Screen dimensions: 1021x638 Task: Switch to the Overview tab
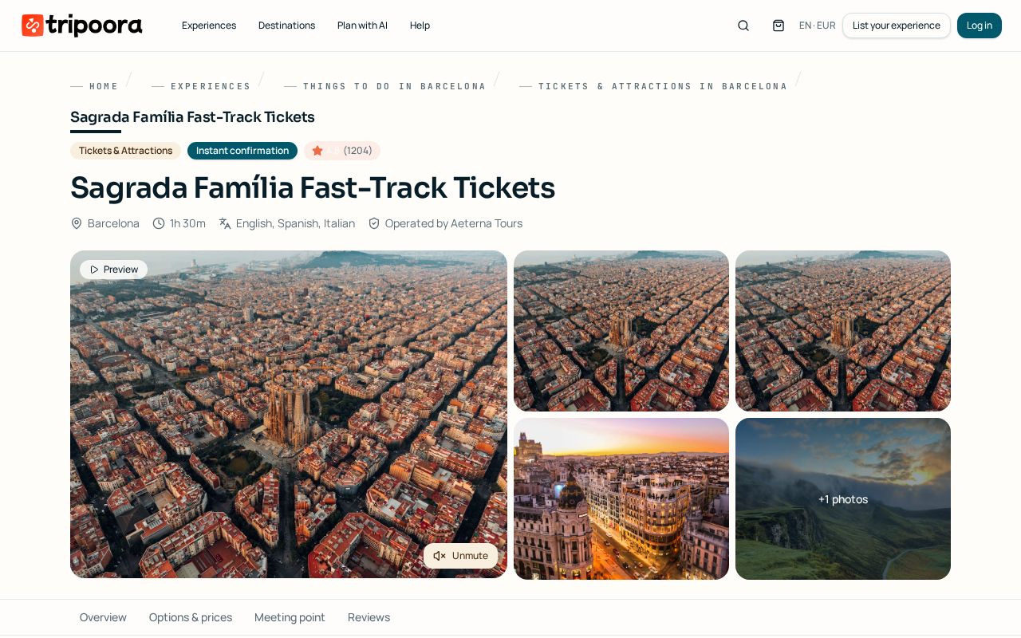tap(103, 617)
